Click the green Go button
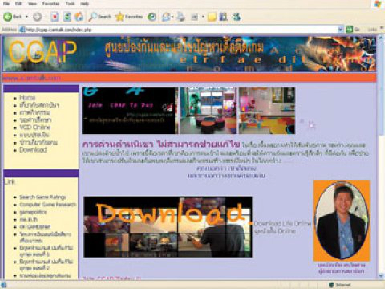385x289 pixels. point(353,29)
